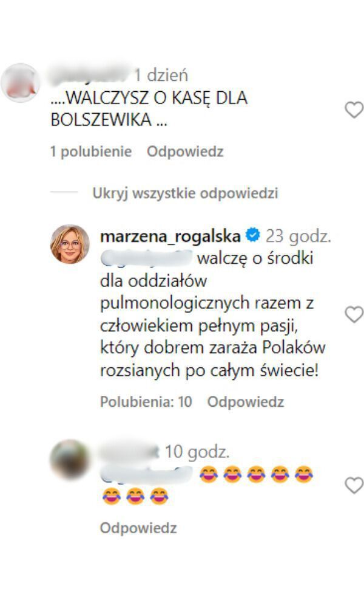
Task: Like the WALCZYSZ O KASĘ comment with heart
Action: [354, 109]
